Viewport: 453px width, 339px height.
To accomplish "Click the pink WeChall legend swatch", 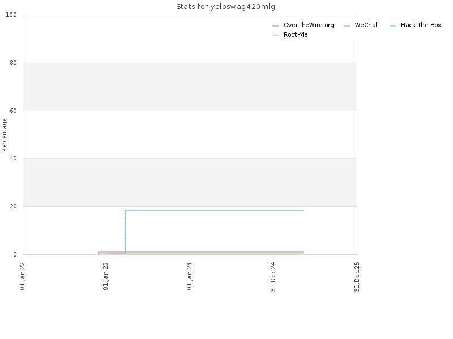I will [347, 26].
